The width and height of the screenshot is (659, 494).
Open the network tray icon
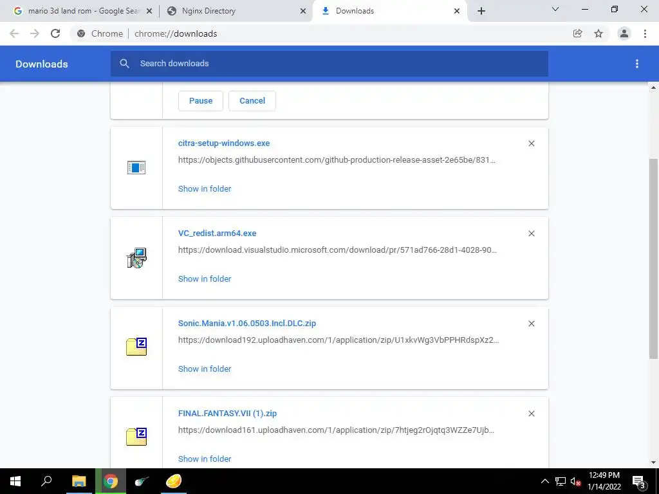click(561, 481)
